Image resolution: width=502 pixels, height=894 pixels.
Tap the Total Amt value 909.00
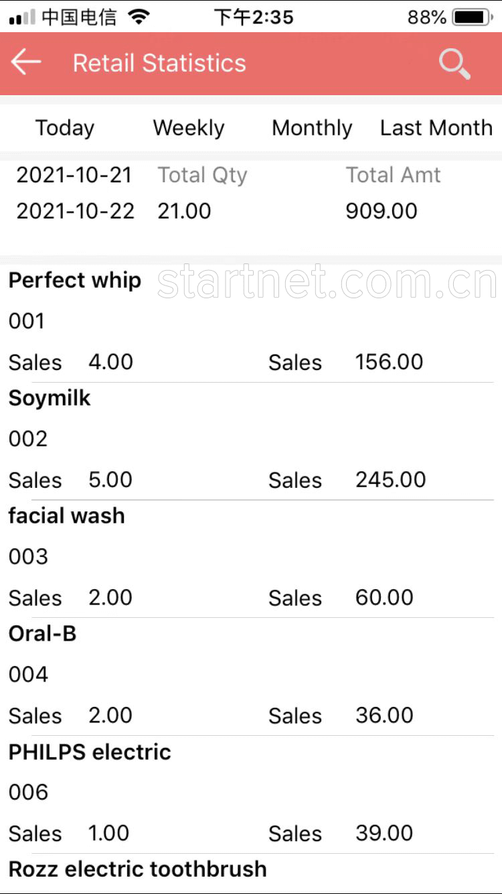[382, 211]
